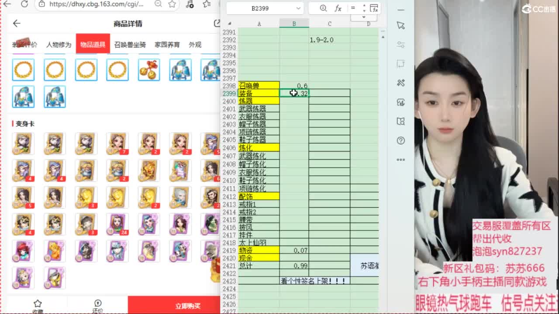Select the 物品道具 tab
The height and width of the screenshot is (314, 559).
tap(93, 44)
